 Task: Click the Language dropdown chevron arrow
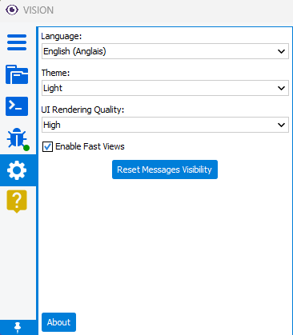pos(281,51)
